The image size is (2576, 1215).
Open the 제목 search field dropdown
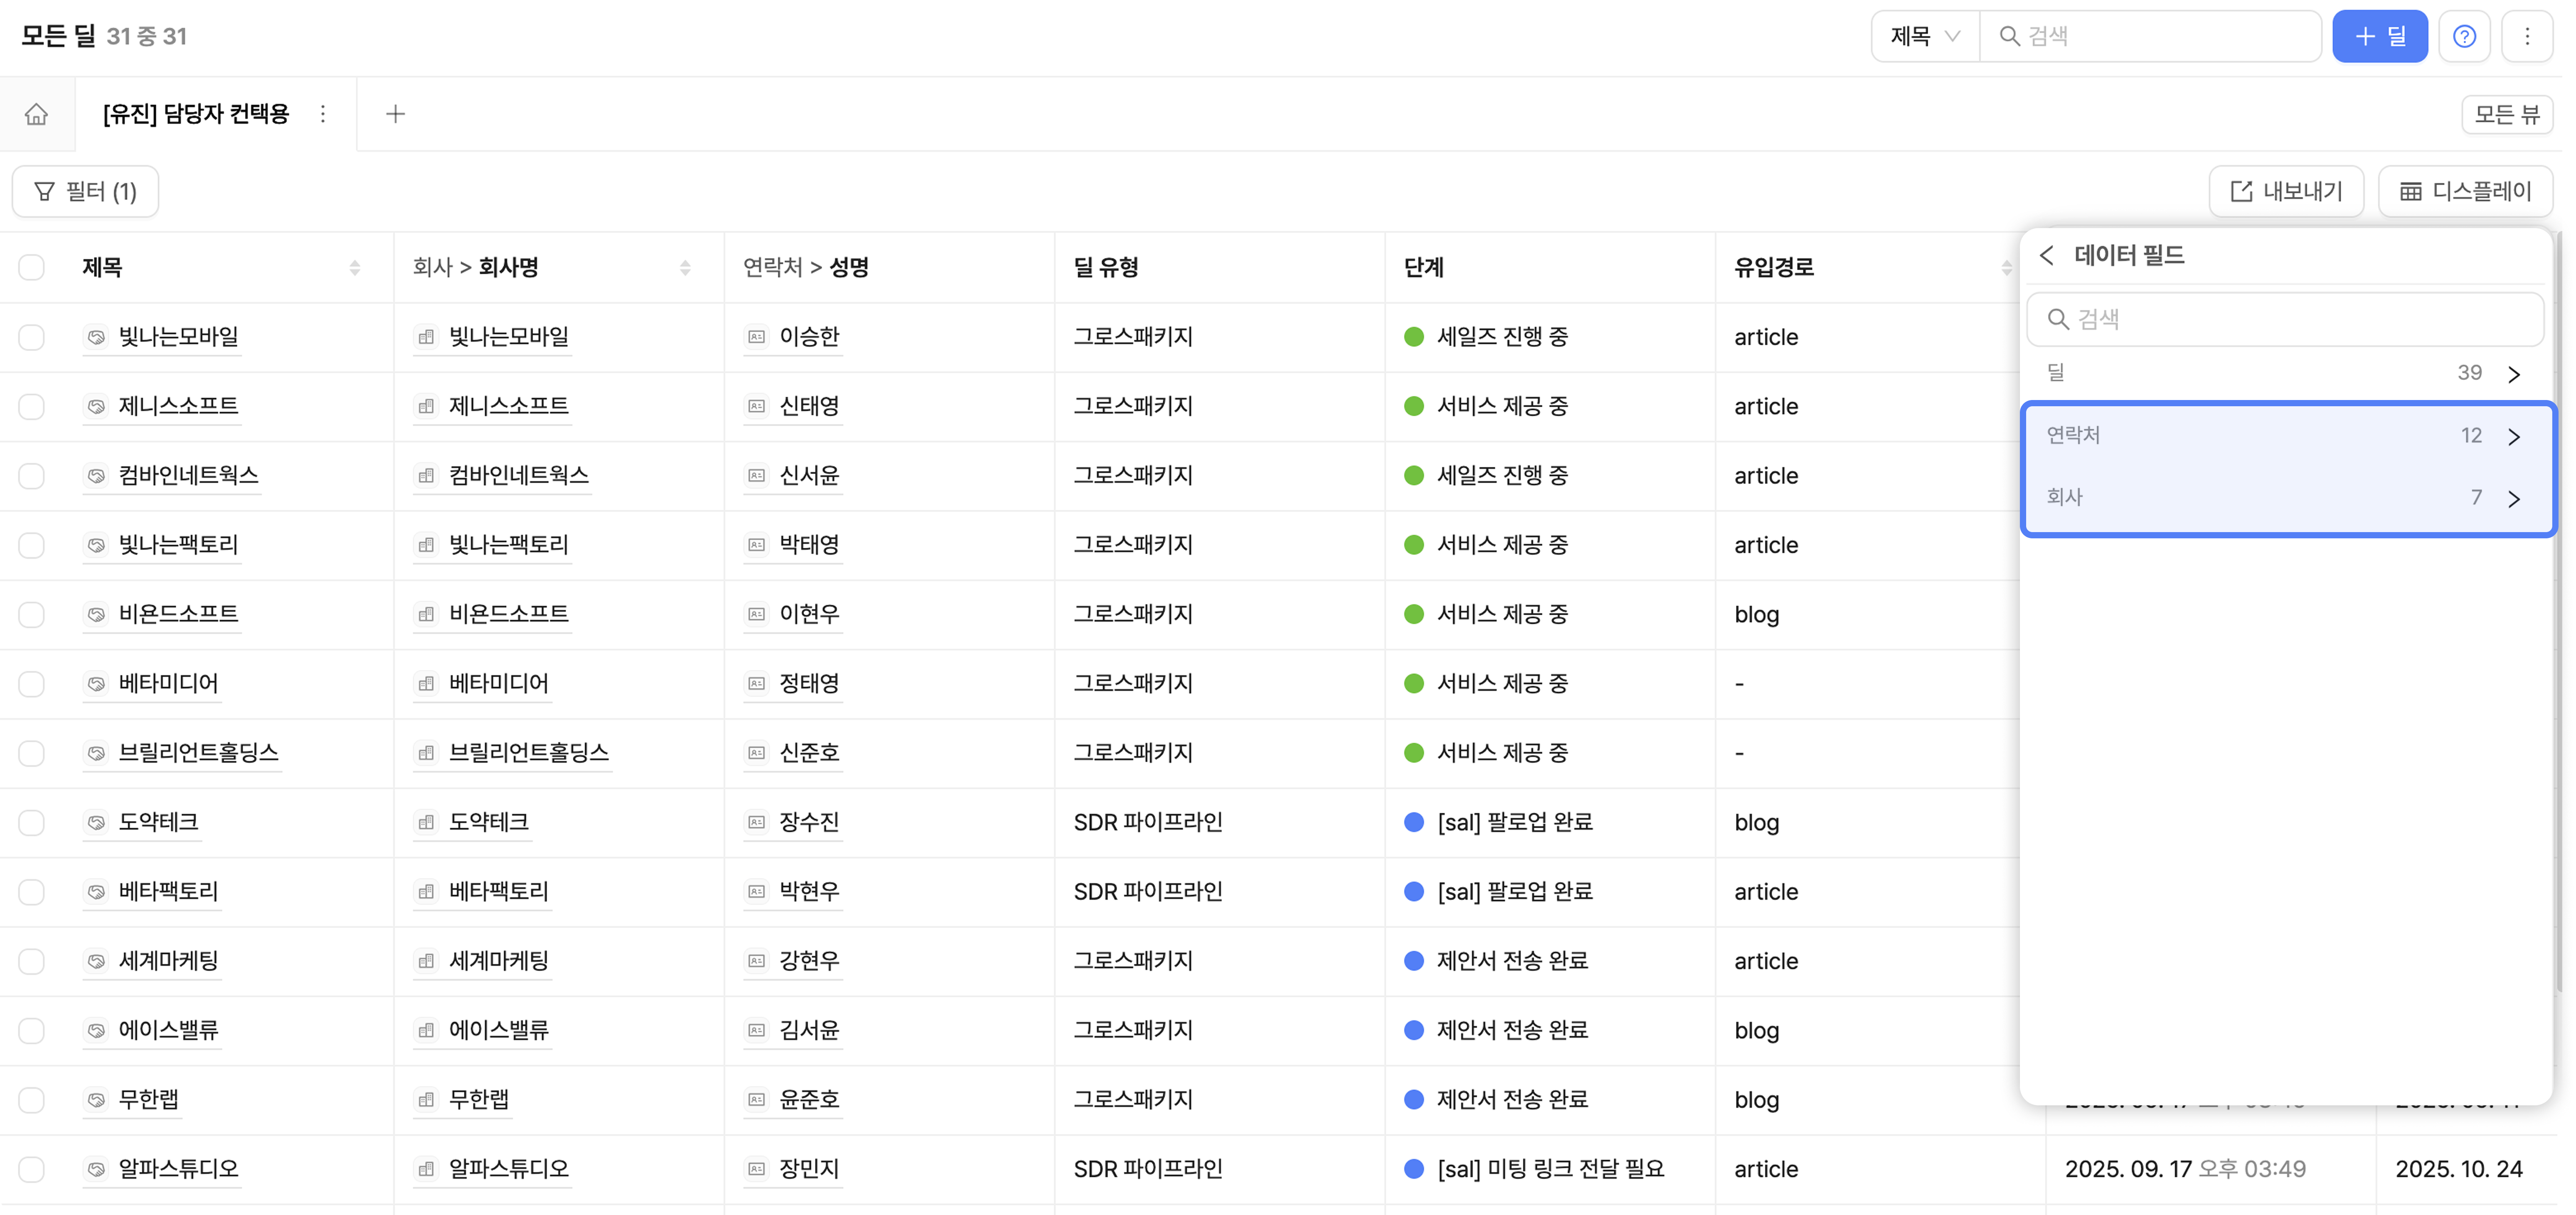(1925, 37)
